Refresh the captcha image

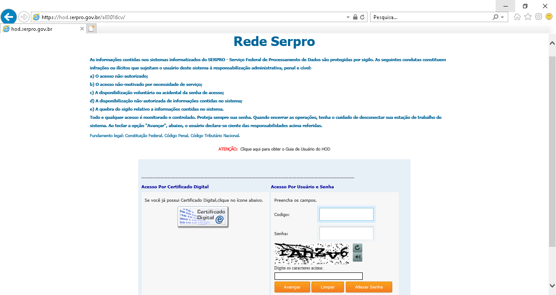[357, 248]
